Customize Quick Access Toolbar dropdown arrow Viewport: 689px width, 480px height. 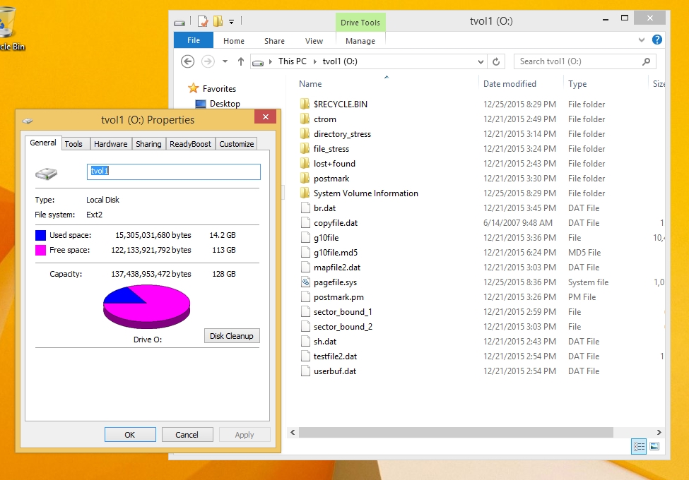point(231,22)
